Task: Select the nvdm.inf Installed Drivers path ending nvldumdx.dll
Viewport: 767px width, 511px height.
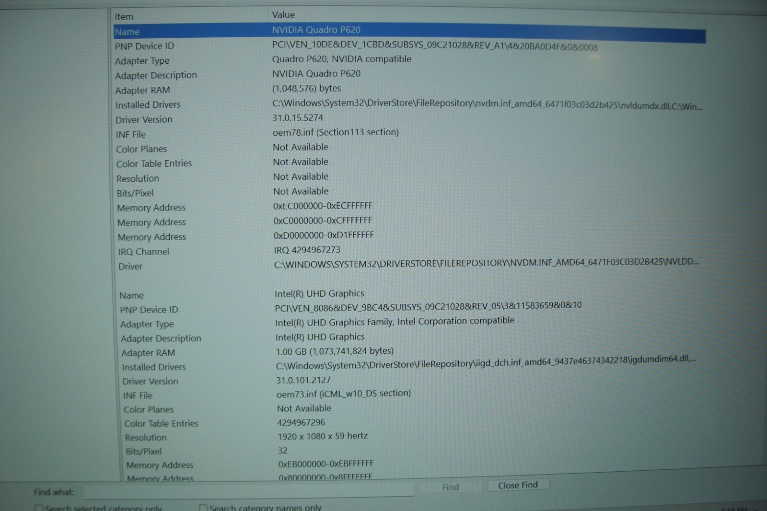Action: click(x=487, y=105)
